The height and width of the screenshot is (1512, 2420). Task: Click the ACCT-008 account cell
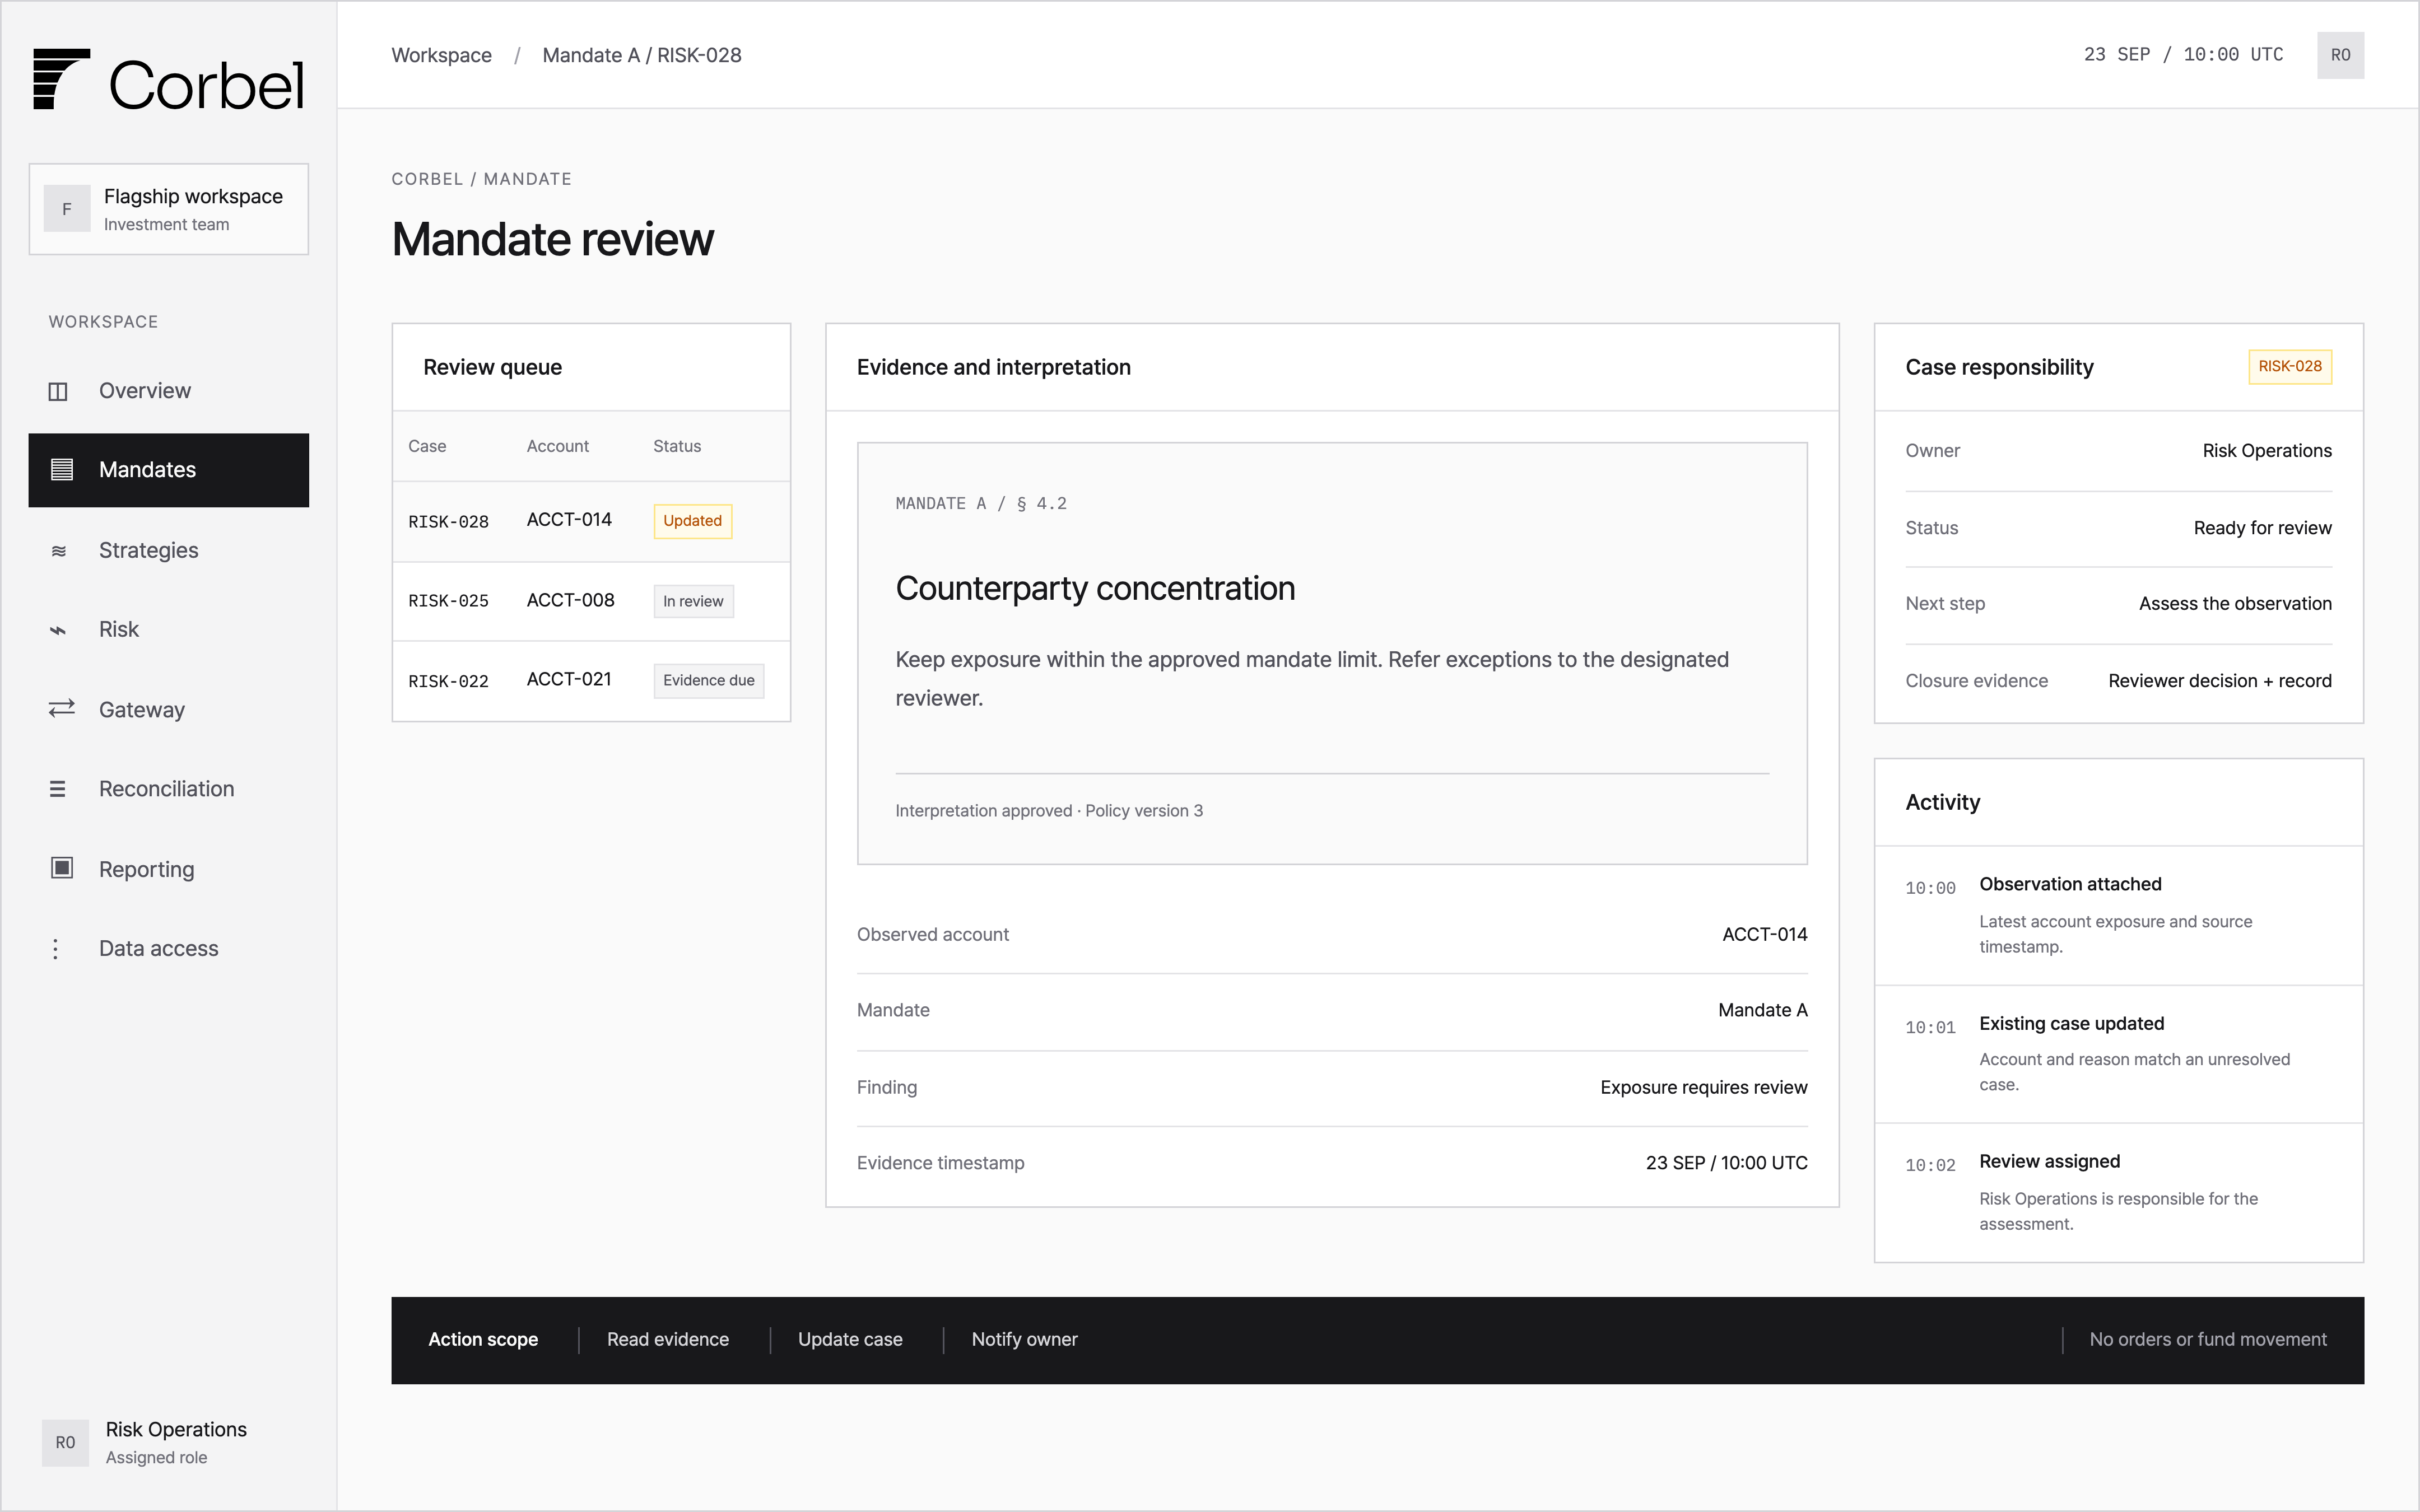coord(570,600)
